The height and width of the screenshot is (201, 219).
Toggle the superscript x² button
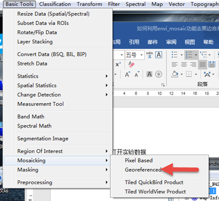[118, 64]
